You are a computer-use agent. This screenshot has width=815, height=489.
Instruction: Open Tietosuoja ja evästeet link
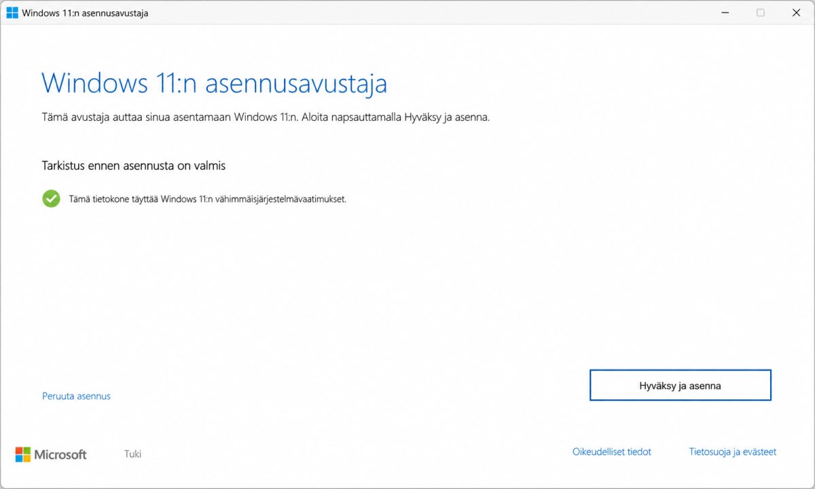(732, 452)
